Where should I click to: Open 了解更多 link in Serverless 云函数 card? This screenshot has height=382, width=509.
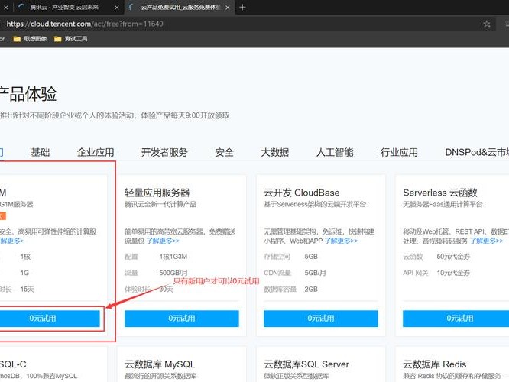487,241
